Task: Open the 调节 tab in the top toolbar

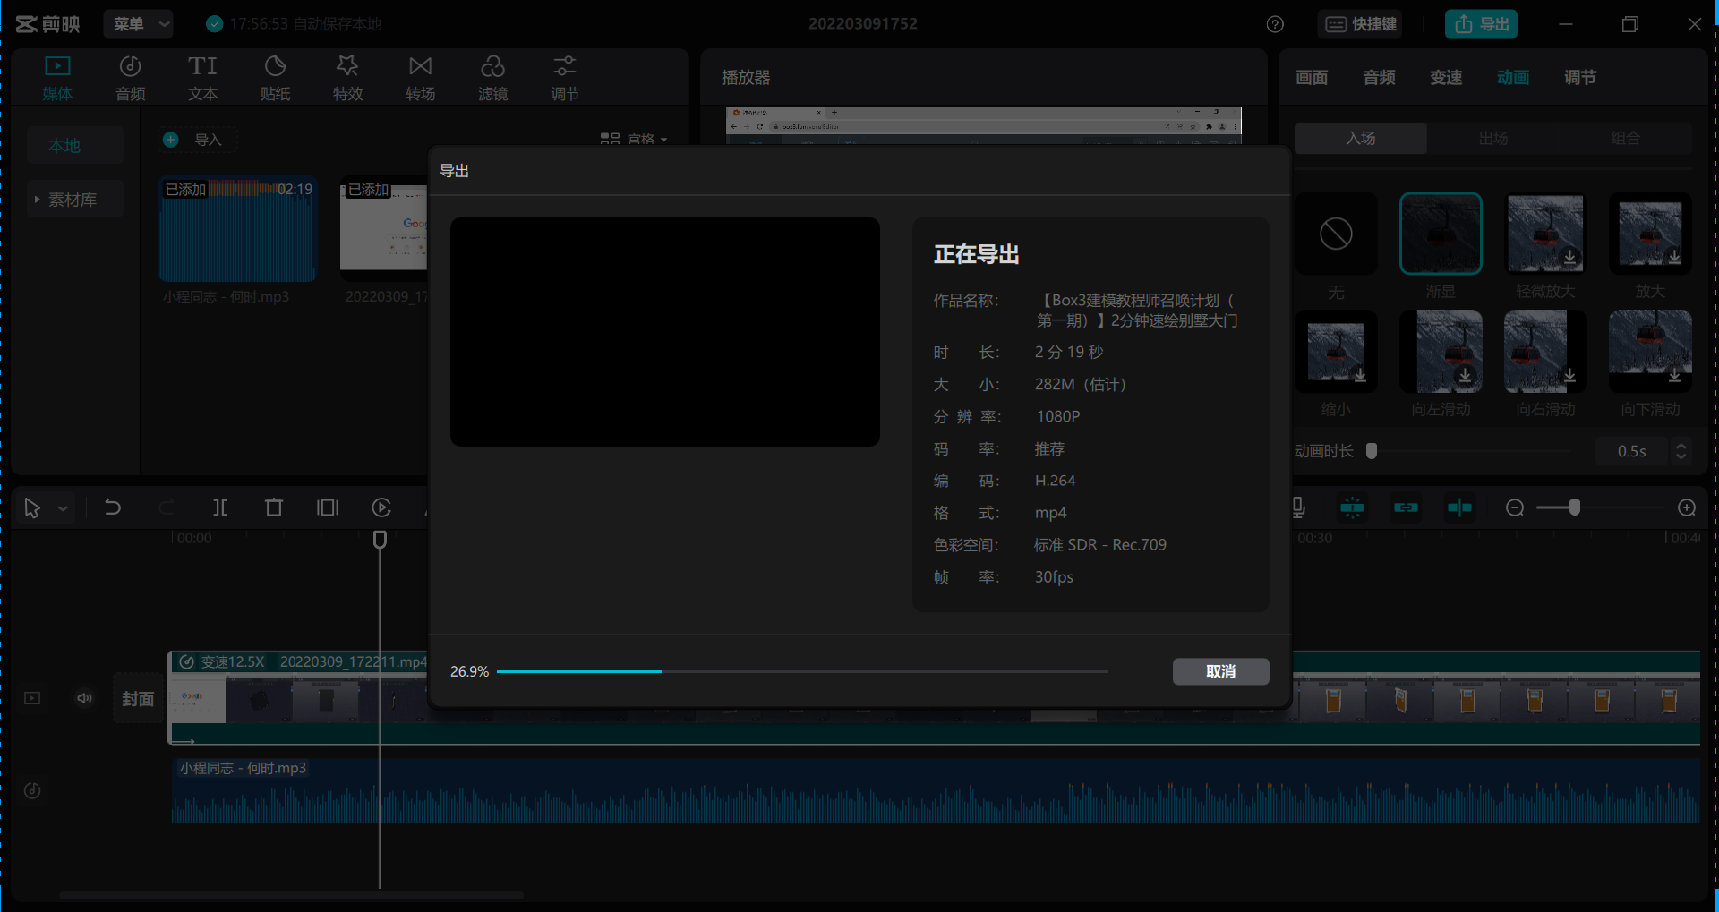Action: click(x=565, y=78)
